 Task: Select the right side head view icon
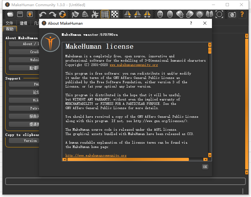(190, 14)
